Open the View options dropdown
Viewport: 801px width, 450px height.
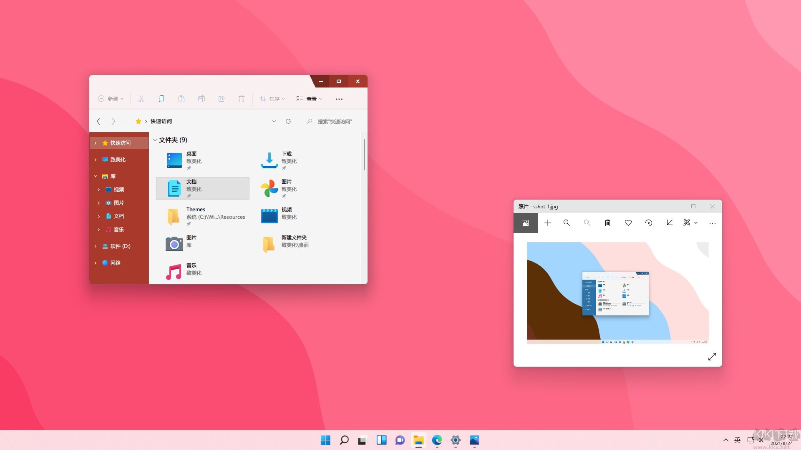click(309, 99)
